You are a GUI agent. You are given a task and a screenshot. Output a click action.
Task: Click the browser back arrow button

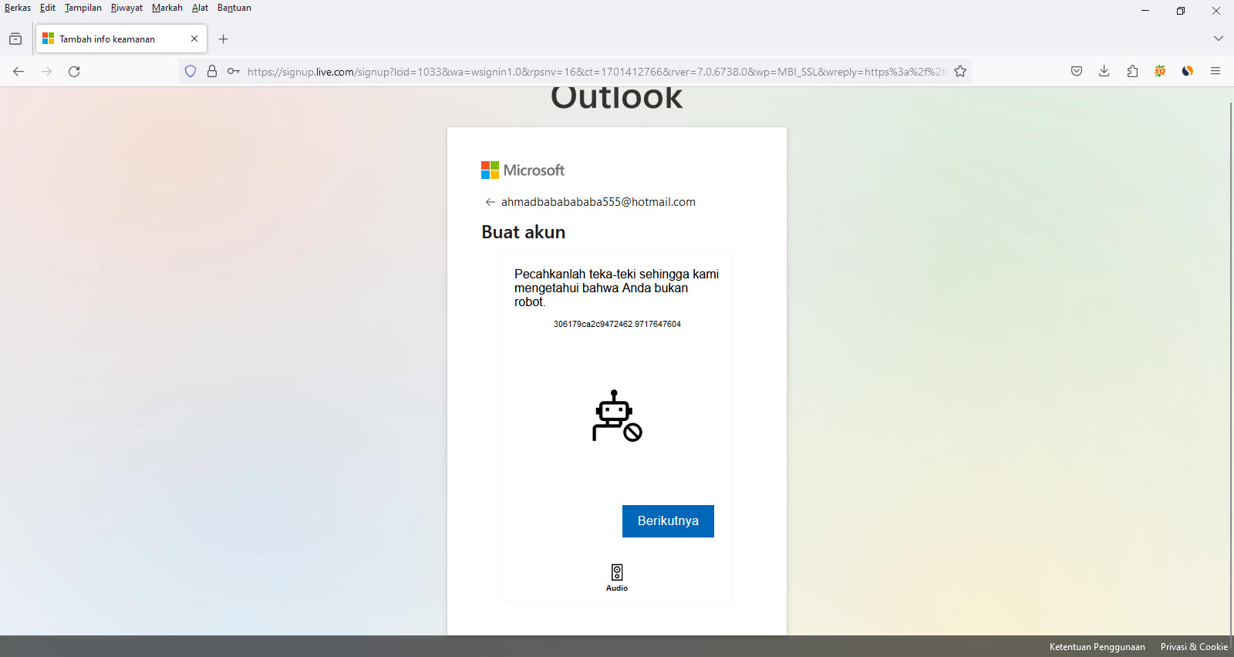point(19,72)
